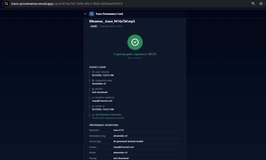Click the Trace shield logo icon
Screen dimensions: 266x160
coord(92,14)
